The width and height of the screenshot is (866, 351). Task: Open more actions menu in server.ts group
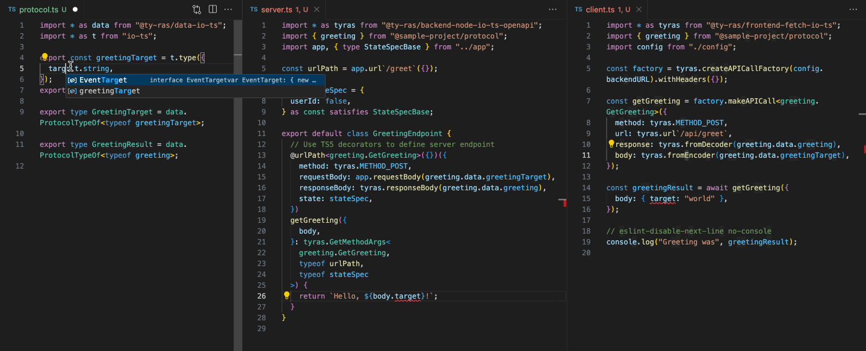(553, 10)
